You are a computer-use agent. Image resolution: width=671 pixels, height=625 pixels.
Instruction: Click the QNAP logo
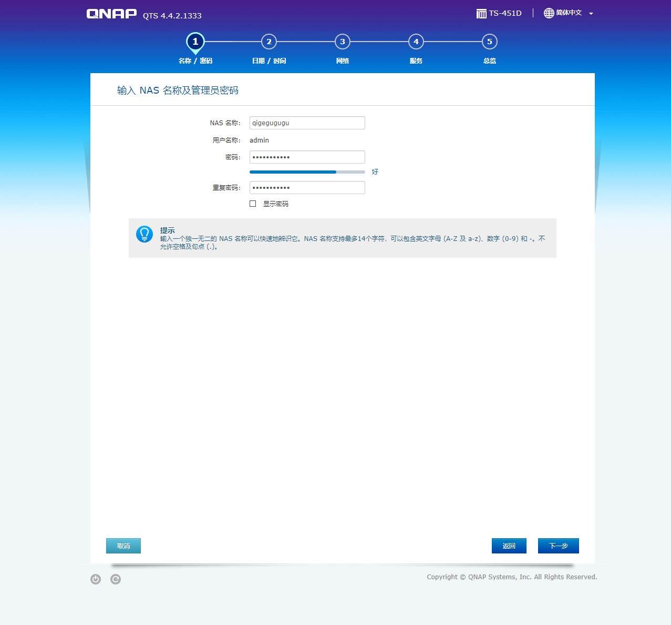[111, 14]
